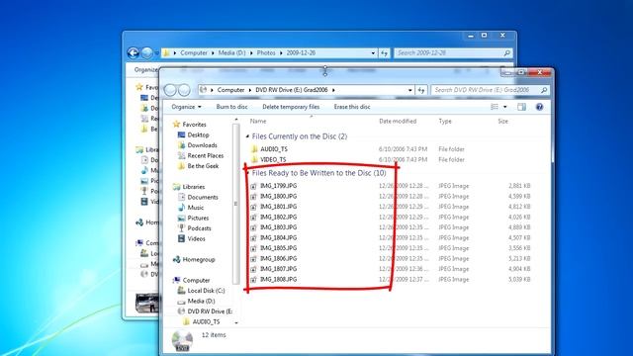Open Videos library in navigation pane
The height and width of the screenshot is (356, 633).
coord(196,239)
